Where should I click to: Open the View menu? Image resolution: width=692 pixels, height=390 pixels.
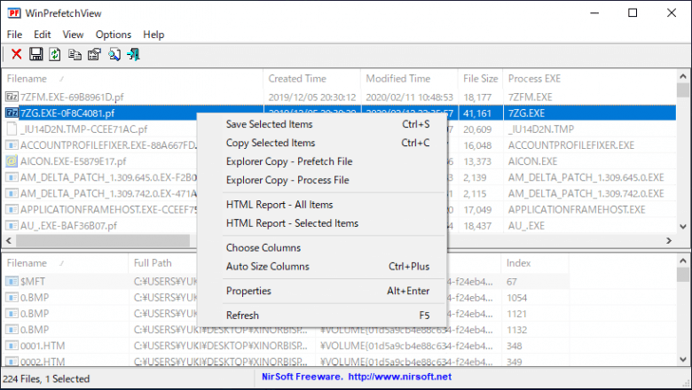tap(73, 35)
